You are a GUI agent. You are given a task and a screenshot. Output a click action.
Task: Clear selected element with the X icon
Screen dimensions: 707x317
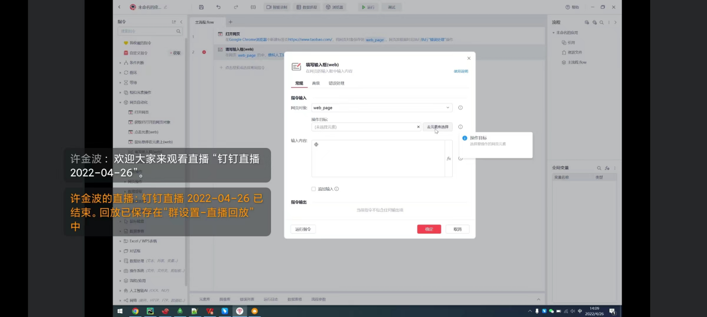pyautogui.click(x=418, y=127)
